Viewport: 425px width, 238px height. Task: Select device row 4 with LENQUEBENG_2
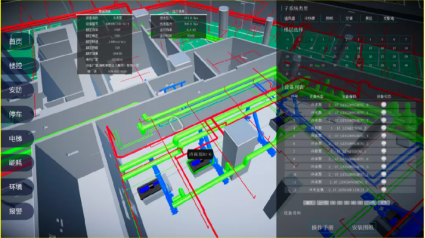coord(350,128)
